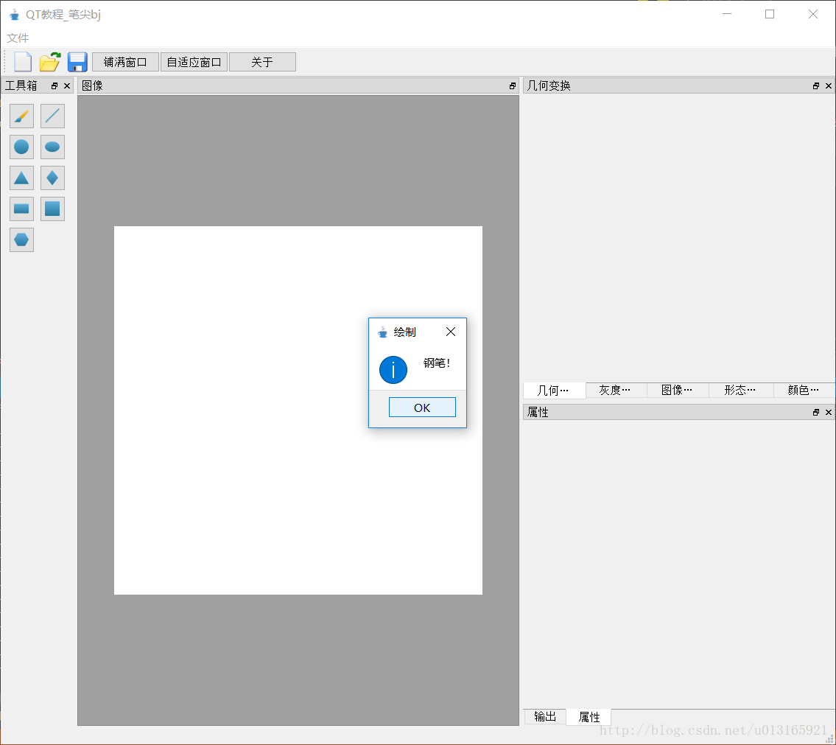Viewport: 836px width, 745px height.
Task: Create a new blank image file
Action: point(22,62)
